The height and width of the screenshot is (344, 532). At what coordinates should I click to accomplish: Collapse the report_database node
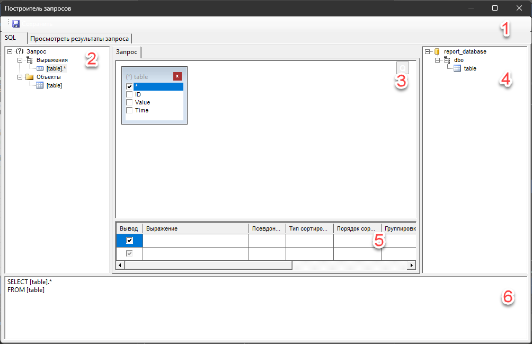(x=428, y=51)
